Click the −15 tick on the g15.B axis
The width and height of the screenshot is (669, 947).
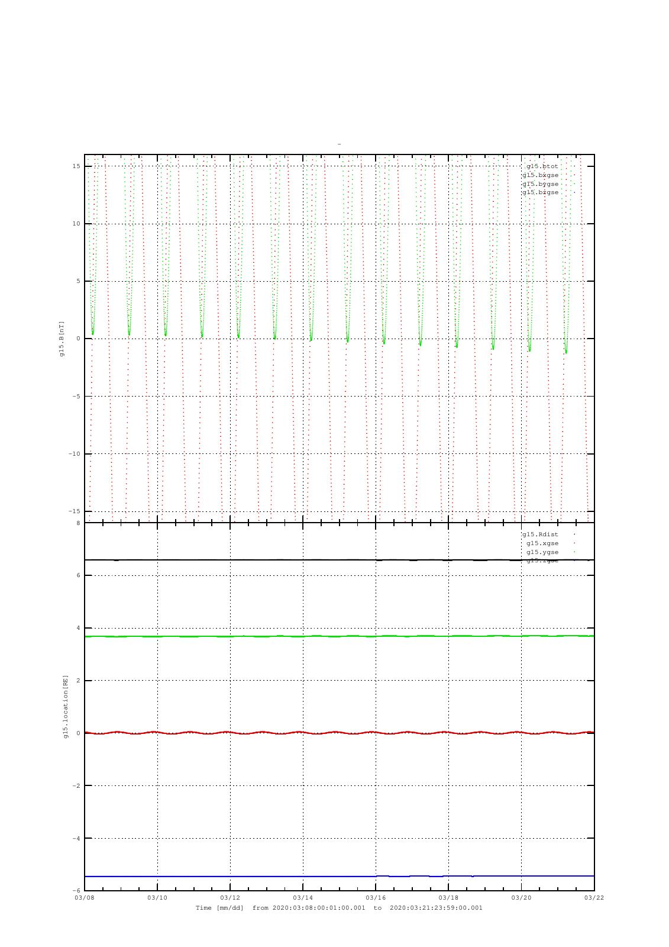tap(74, 511)
